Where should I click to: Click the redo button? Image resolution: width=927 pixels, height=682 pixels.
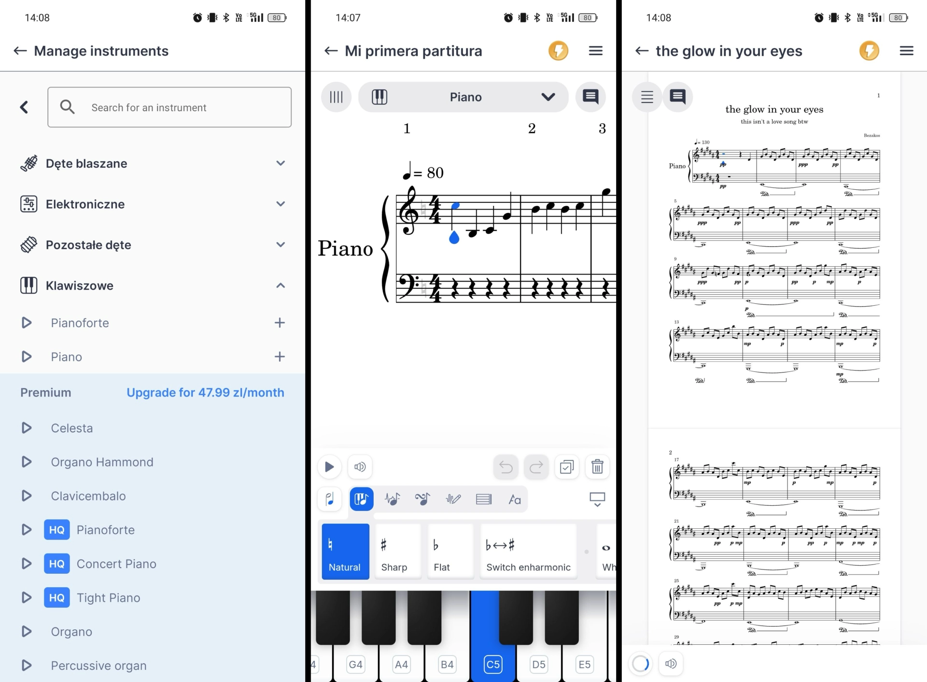point(536,468)
